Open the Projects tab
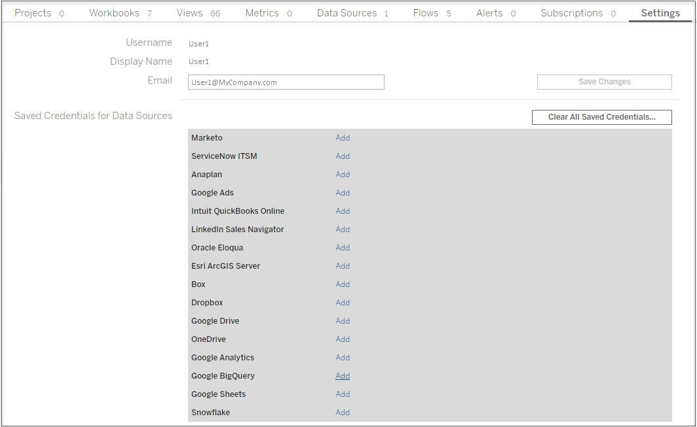697x427 pixels. (39, 13)
